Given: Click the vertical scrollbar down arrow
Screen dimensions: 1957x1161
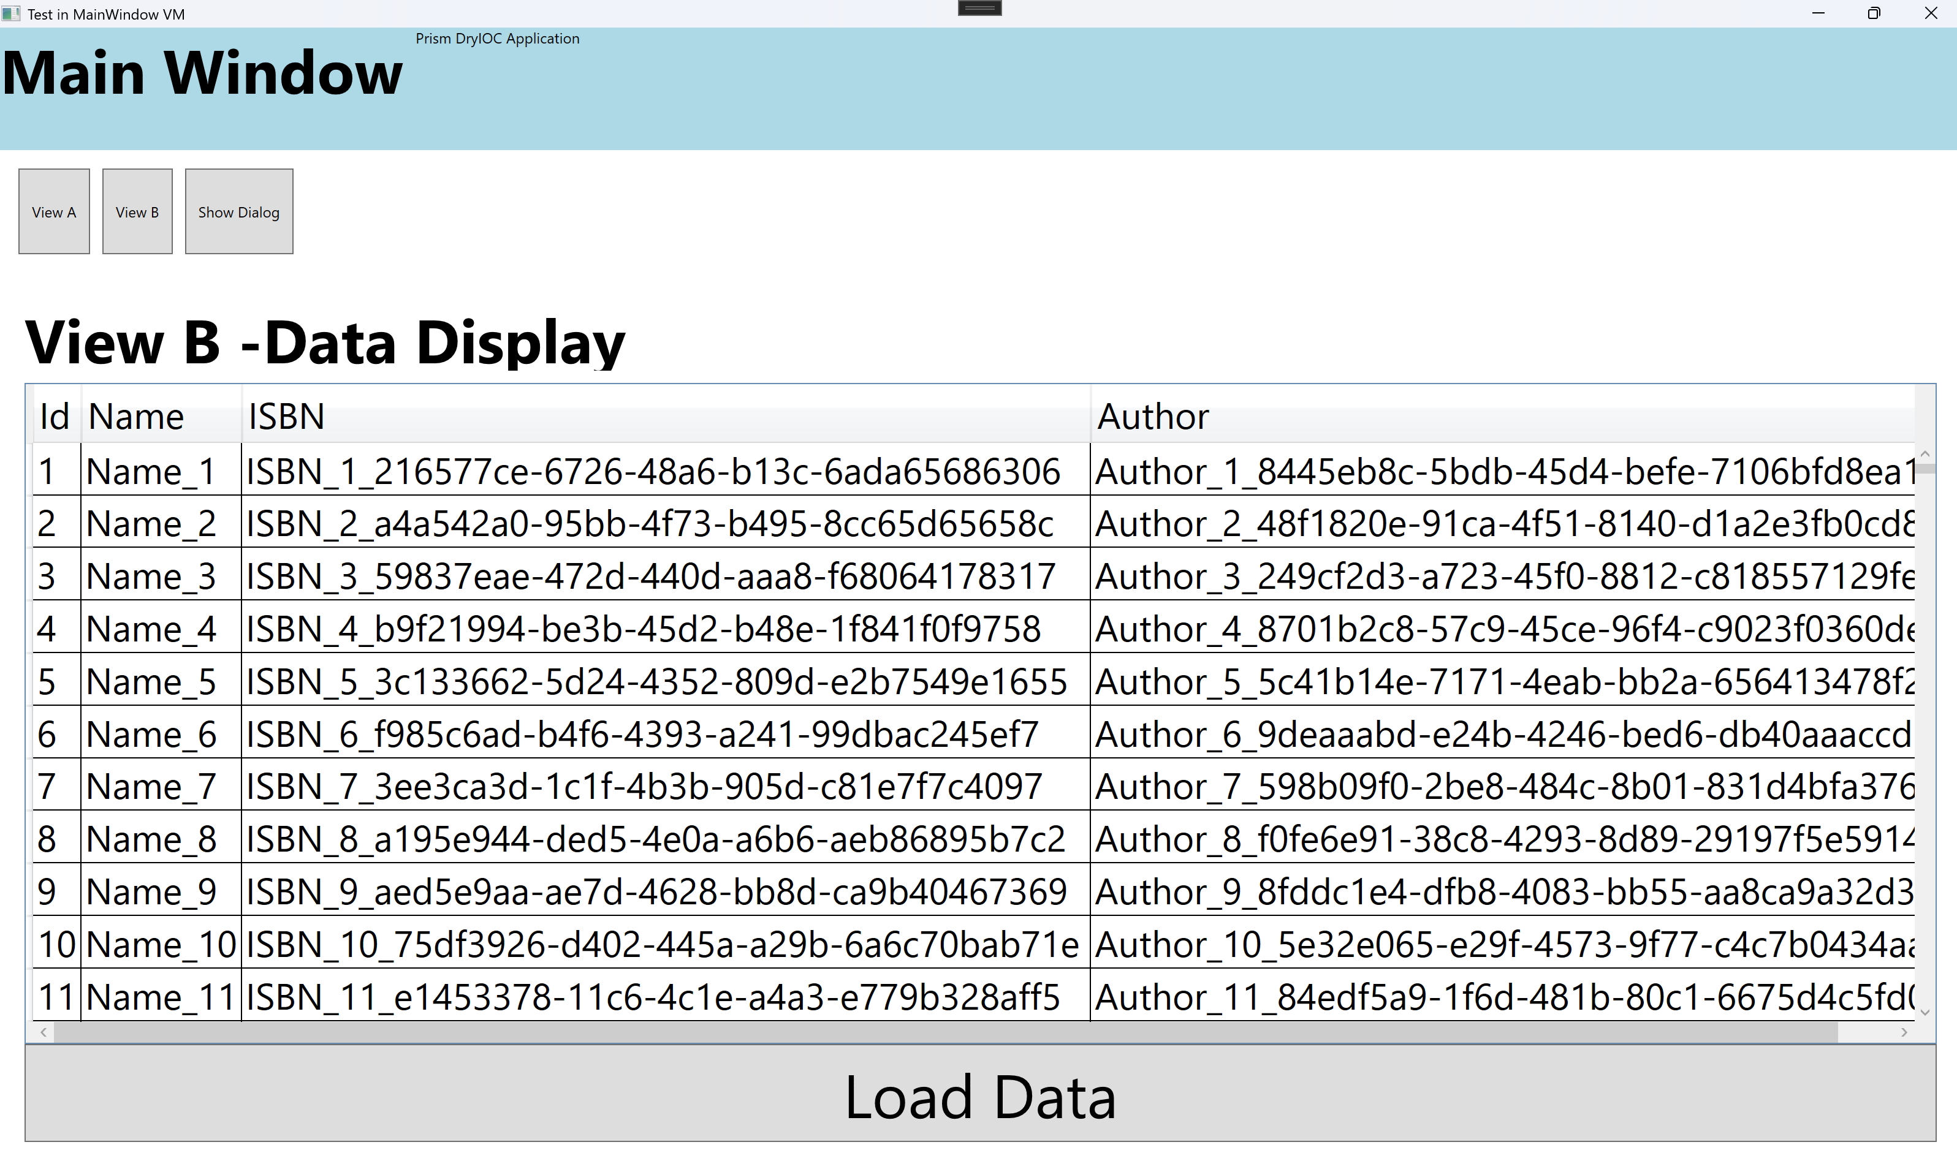Looking at the screenshot, I should (x=1925, y=1013).
